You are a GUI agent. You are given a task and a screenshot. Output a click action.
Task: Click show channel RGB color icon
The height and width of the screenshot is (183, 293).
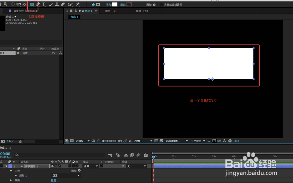pyautogui.click(x=130, y=141)
